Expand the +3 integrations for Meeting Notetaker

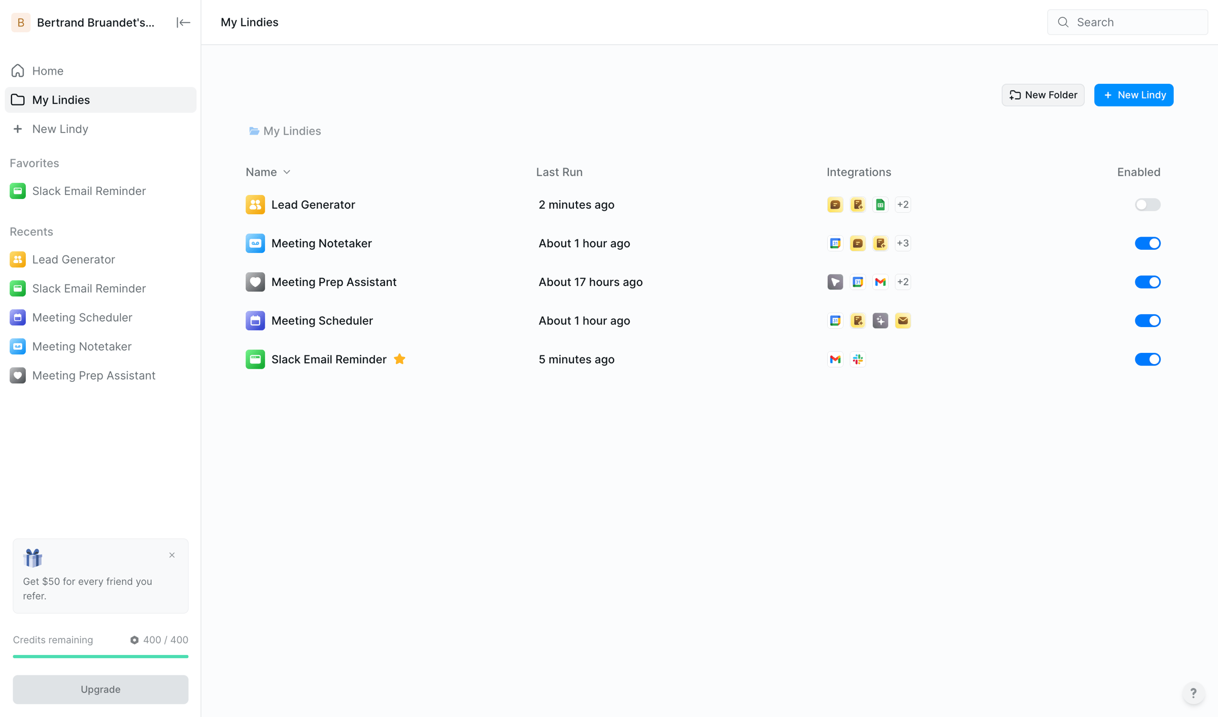902,243
